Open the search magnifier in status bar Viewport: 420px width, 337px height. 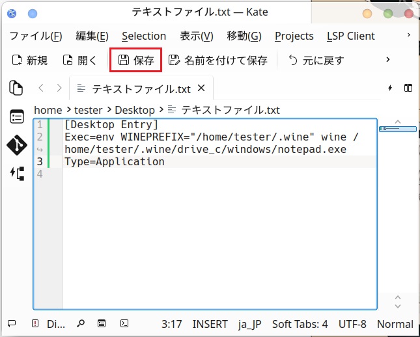coord(81,323)
